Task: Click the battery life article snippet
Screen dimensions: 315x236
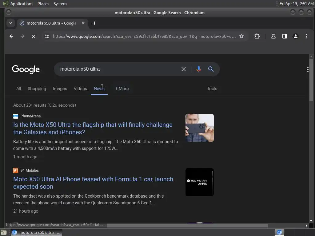Action: (96, 145)
